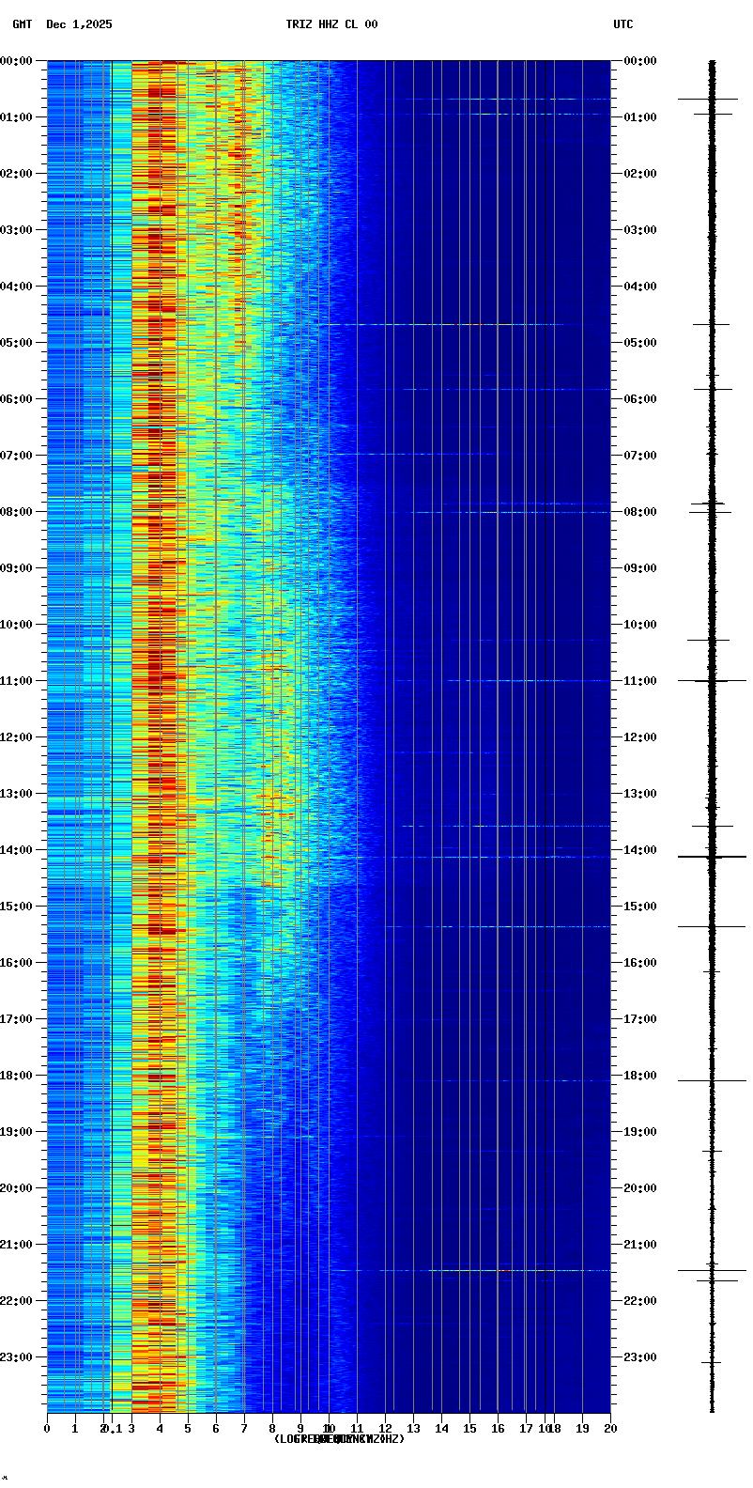Click the UTC label at top right
Image resolution: width=753 pixels, height=1488 pixels.
point(623,24)
